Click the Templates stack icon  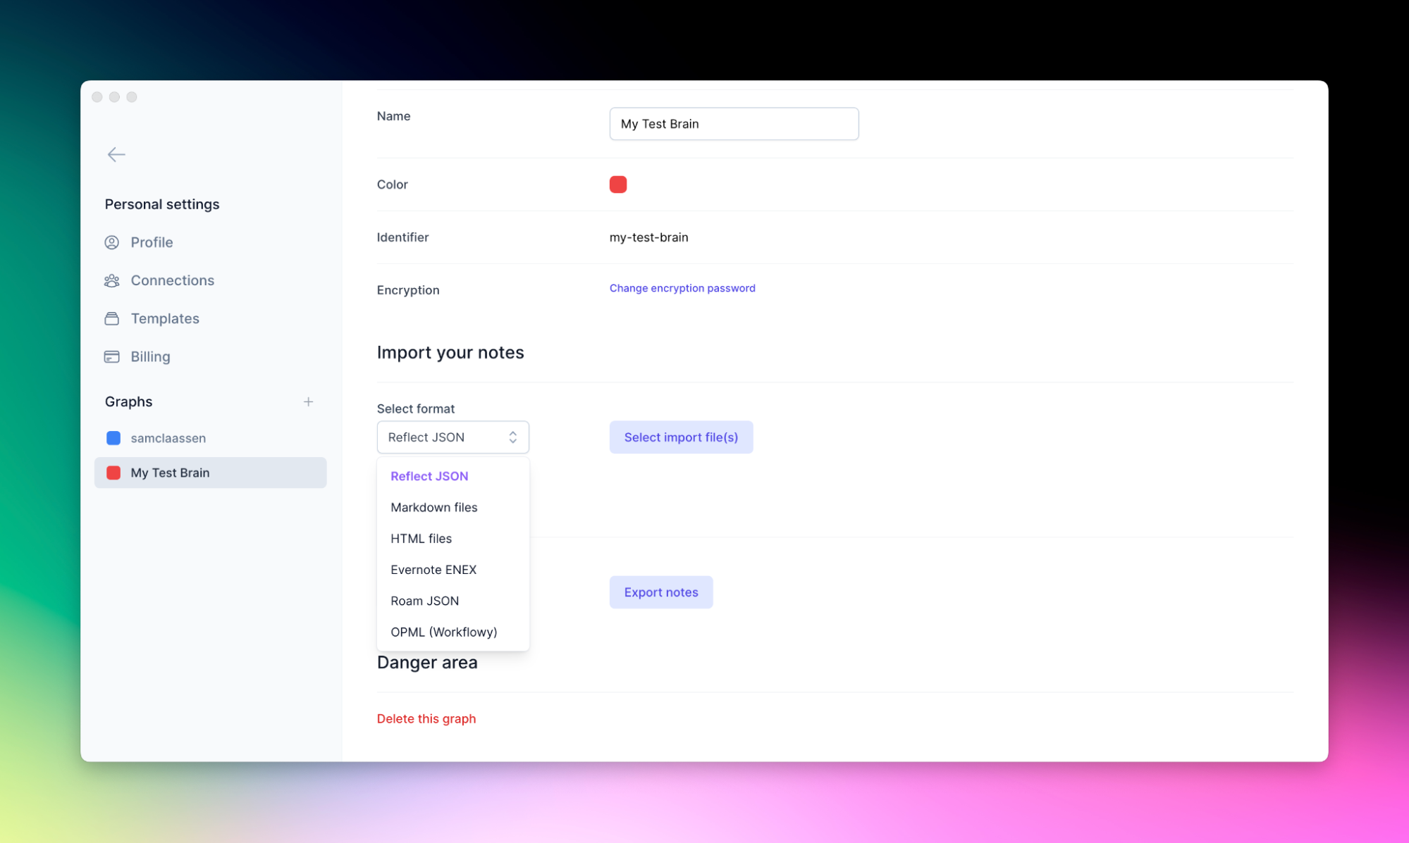point(111,318)
